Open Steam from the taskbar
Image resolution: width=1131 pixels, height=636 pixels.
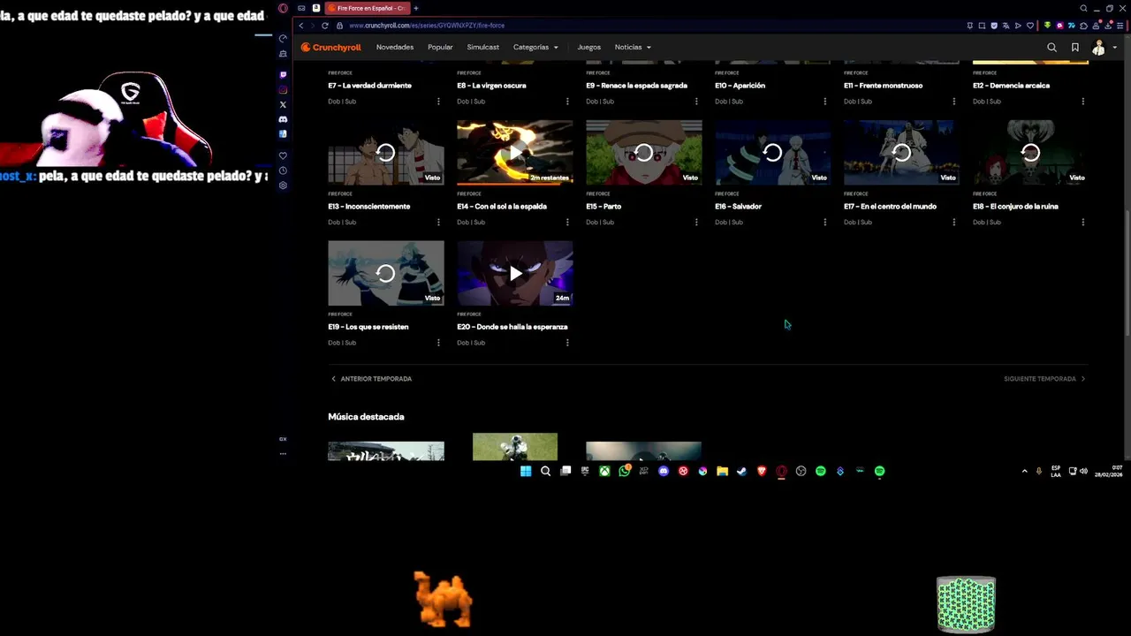[741, 471]
